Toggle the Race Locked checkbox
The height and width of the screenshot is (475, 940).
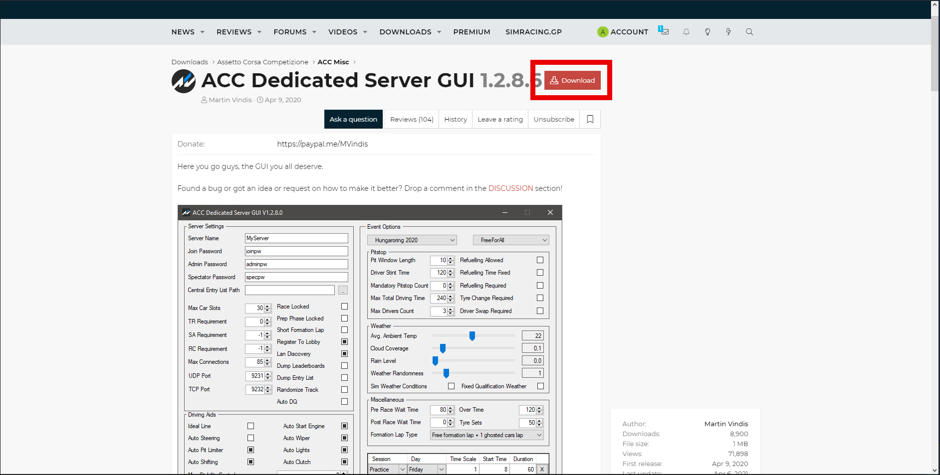coord(344,307)
